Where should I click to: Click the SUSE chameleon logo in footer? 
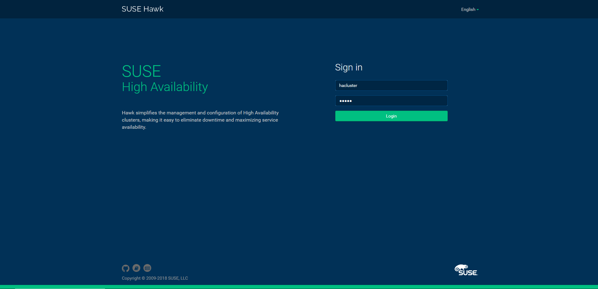coord(466,270)
